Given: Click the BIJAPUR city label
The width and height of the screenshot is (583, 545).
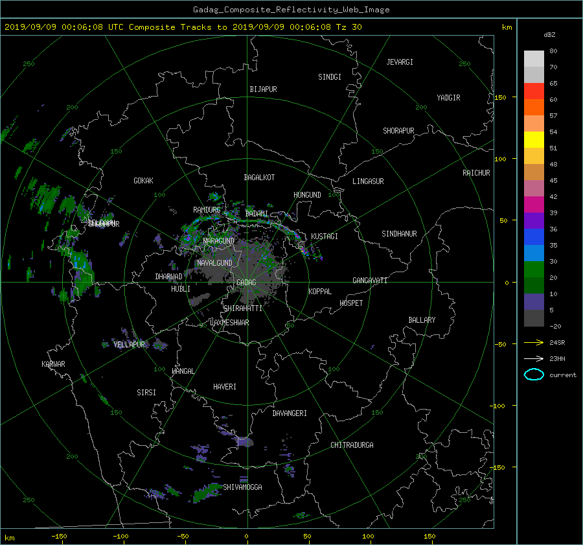Looking at the screenshot, I should coord(263,89).
